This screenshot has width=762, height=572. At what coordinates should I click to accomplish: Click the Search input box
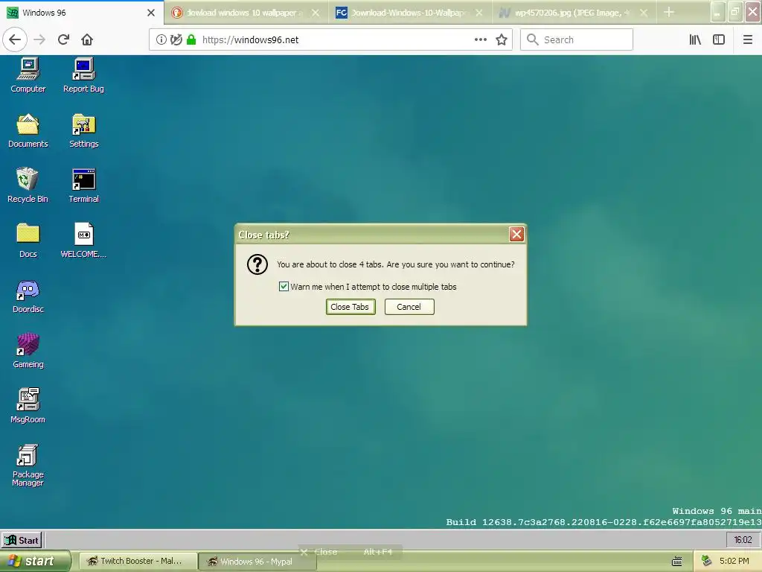[577, 39]
